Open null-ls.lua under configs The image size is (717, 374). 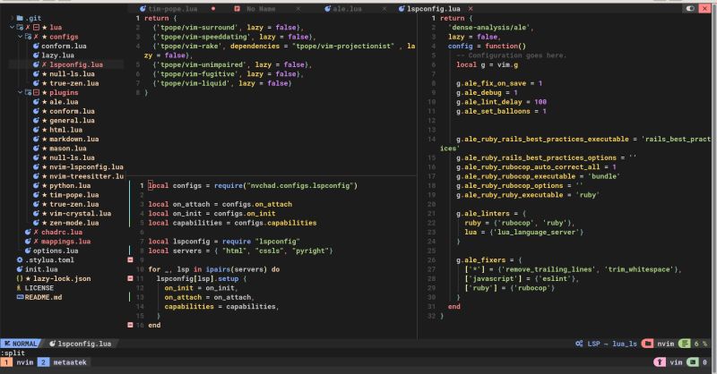[72, 74]
